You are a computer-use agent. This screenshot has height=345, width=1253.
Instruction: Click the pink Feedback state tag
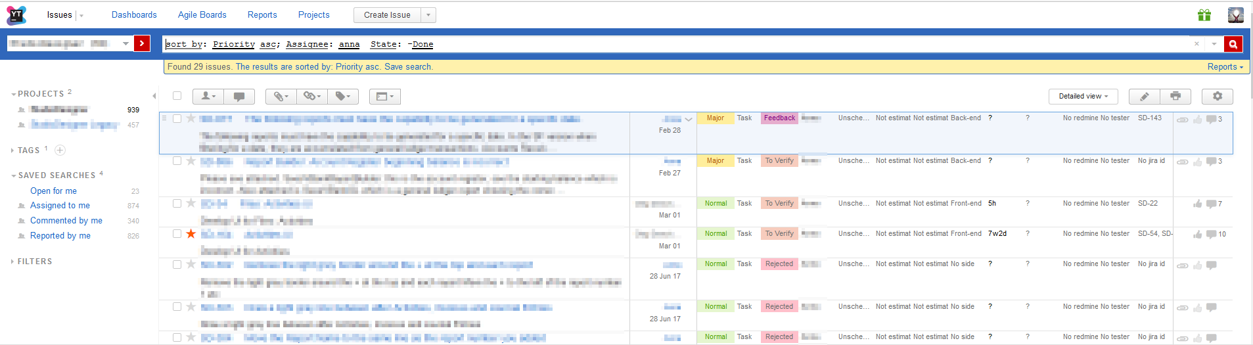tap(779, 118)
